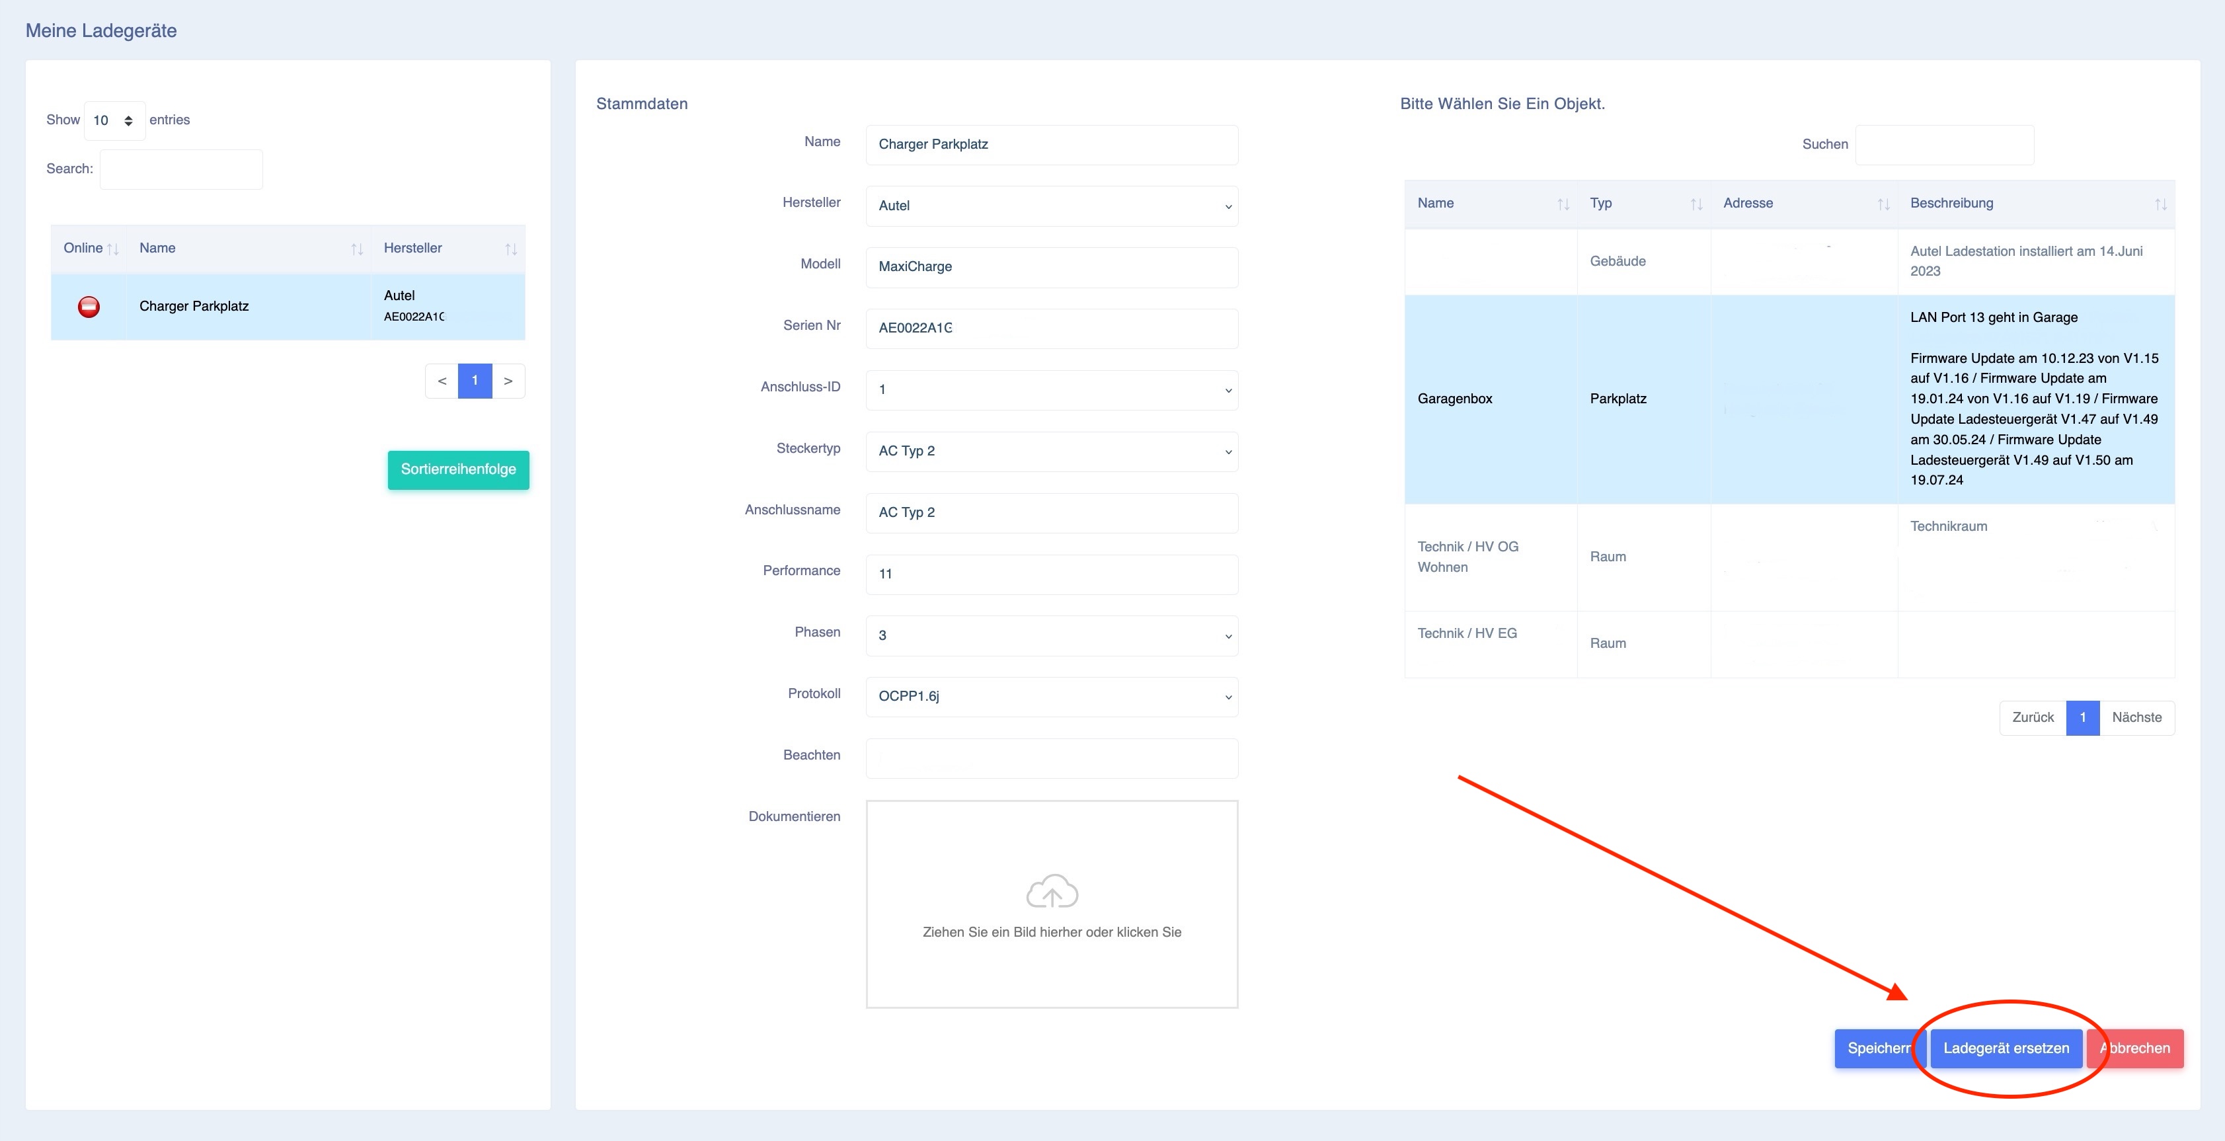
Task: Select Charger Parkplatz row in charger list
Action: (288, 307)
